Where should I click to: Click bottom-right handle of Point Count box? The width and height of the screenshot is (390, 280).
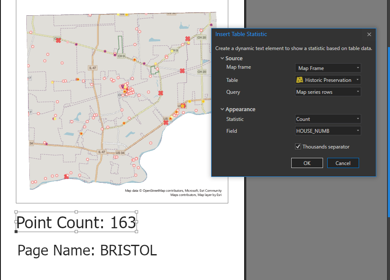click(x=136, y=232)
